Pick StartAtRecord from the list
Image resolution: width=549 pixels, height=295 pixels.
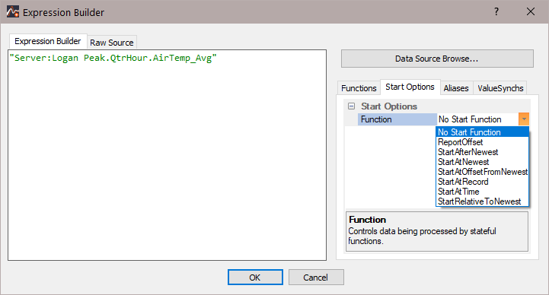click(x=482, y=182)
